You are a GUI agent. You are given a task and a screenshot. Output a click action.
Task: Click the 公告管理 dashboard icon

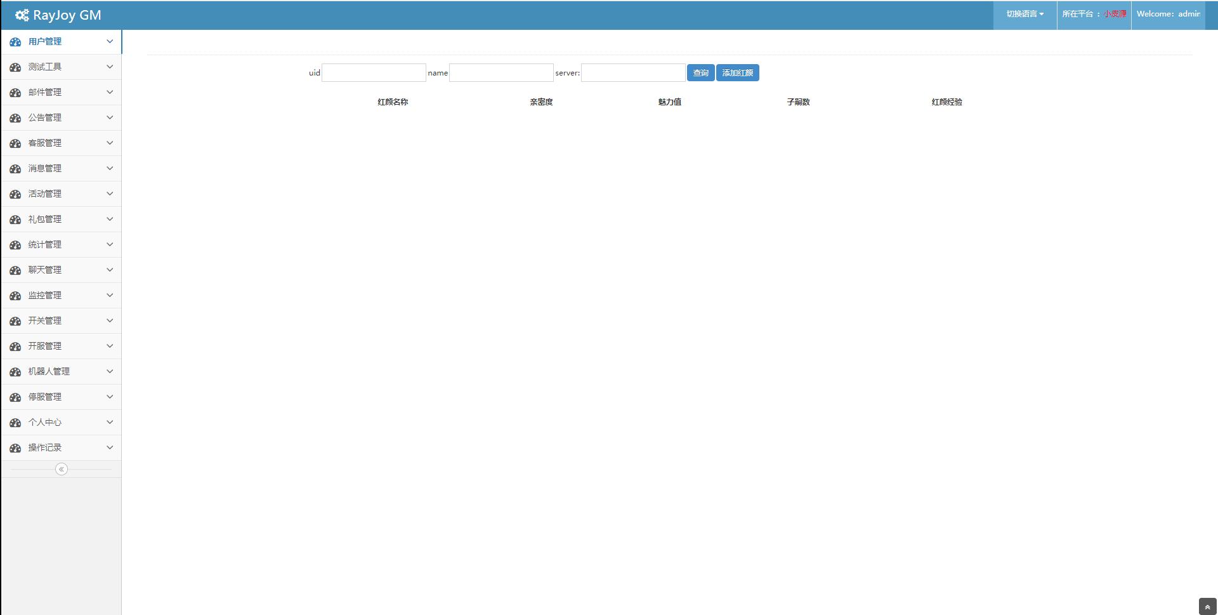(x=15, y=117)
